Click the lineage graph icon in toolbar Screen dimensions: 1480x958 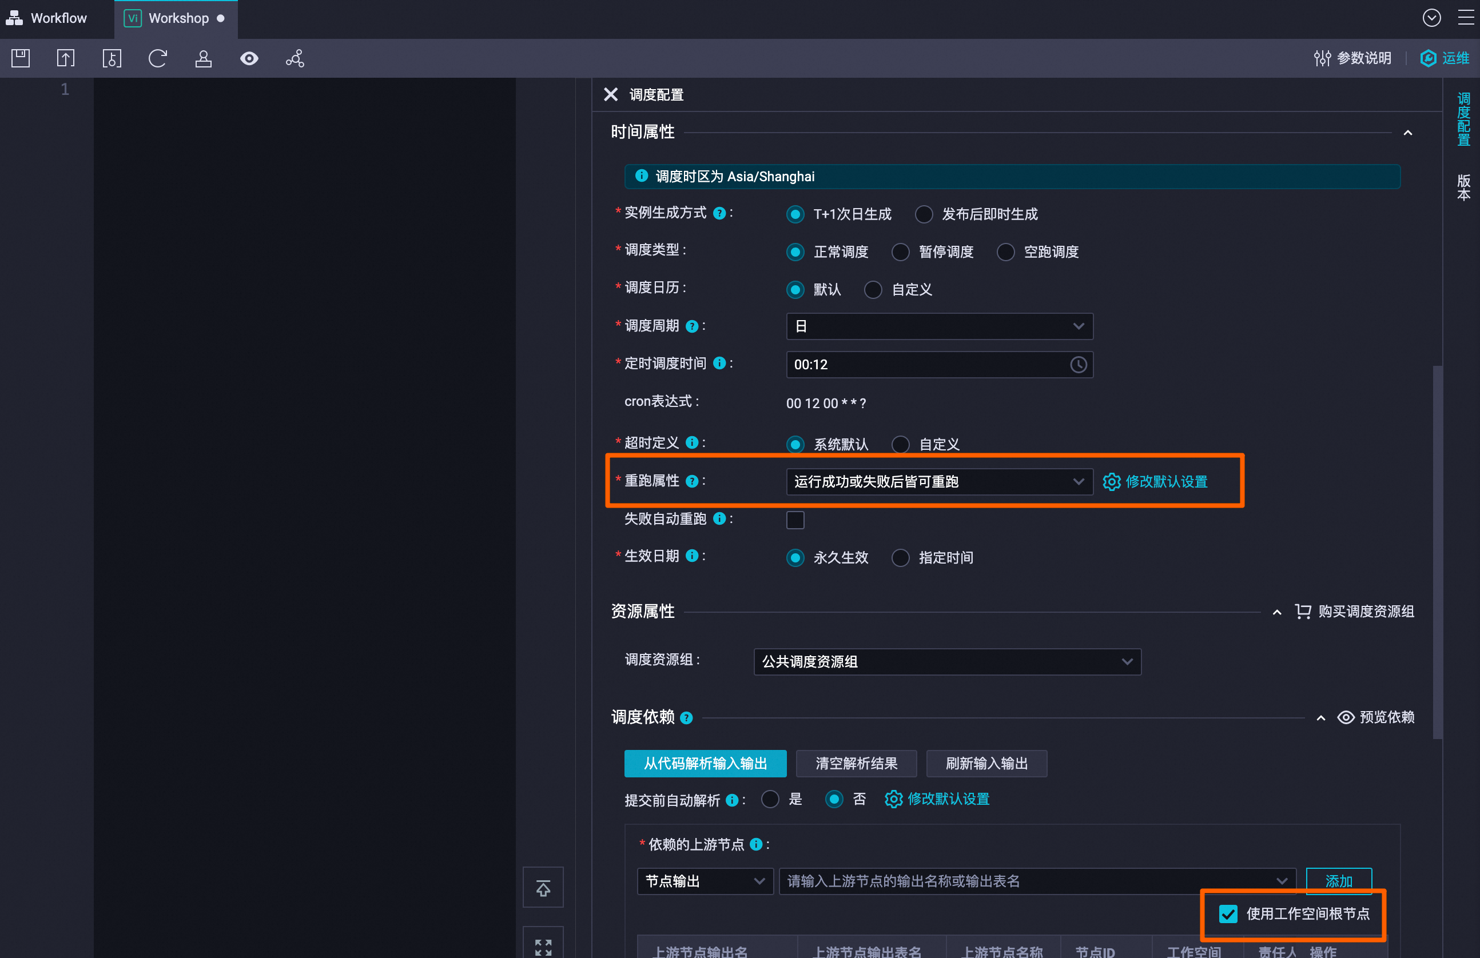pos(295,58)
